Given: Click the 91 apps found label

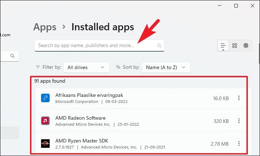Looking at the screenshot, I should point(50,81).
